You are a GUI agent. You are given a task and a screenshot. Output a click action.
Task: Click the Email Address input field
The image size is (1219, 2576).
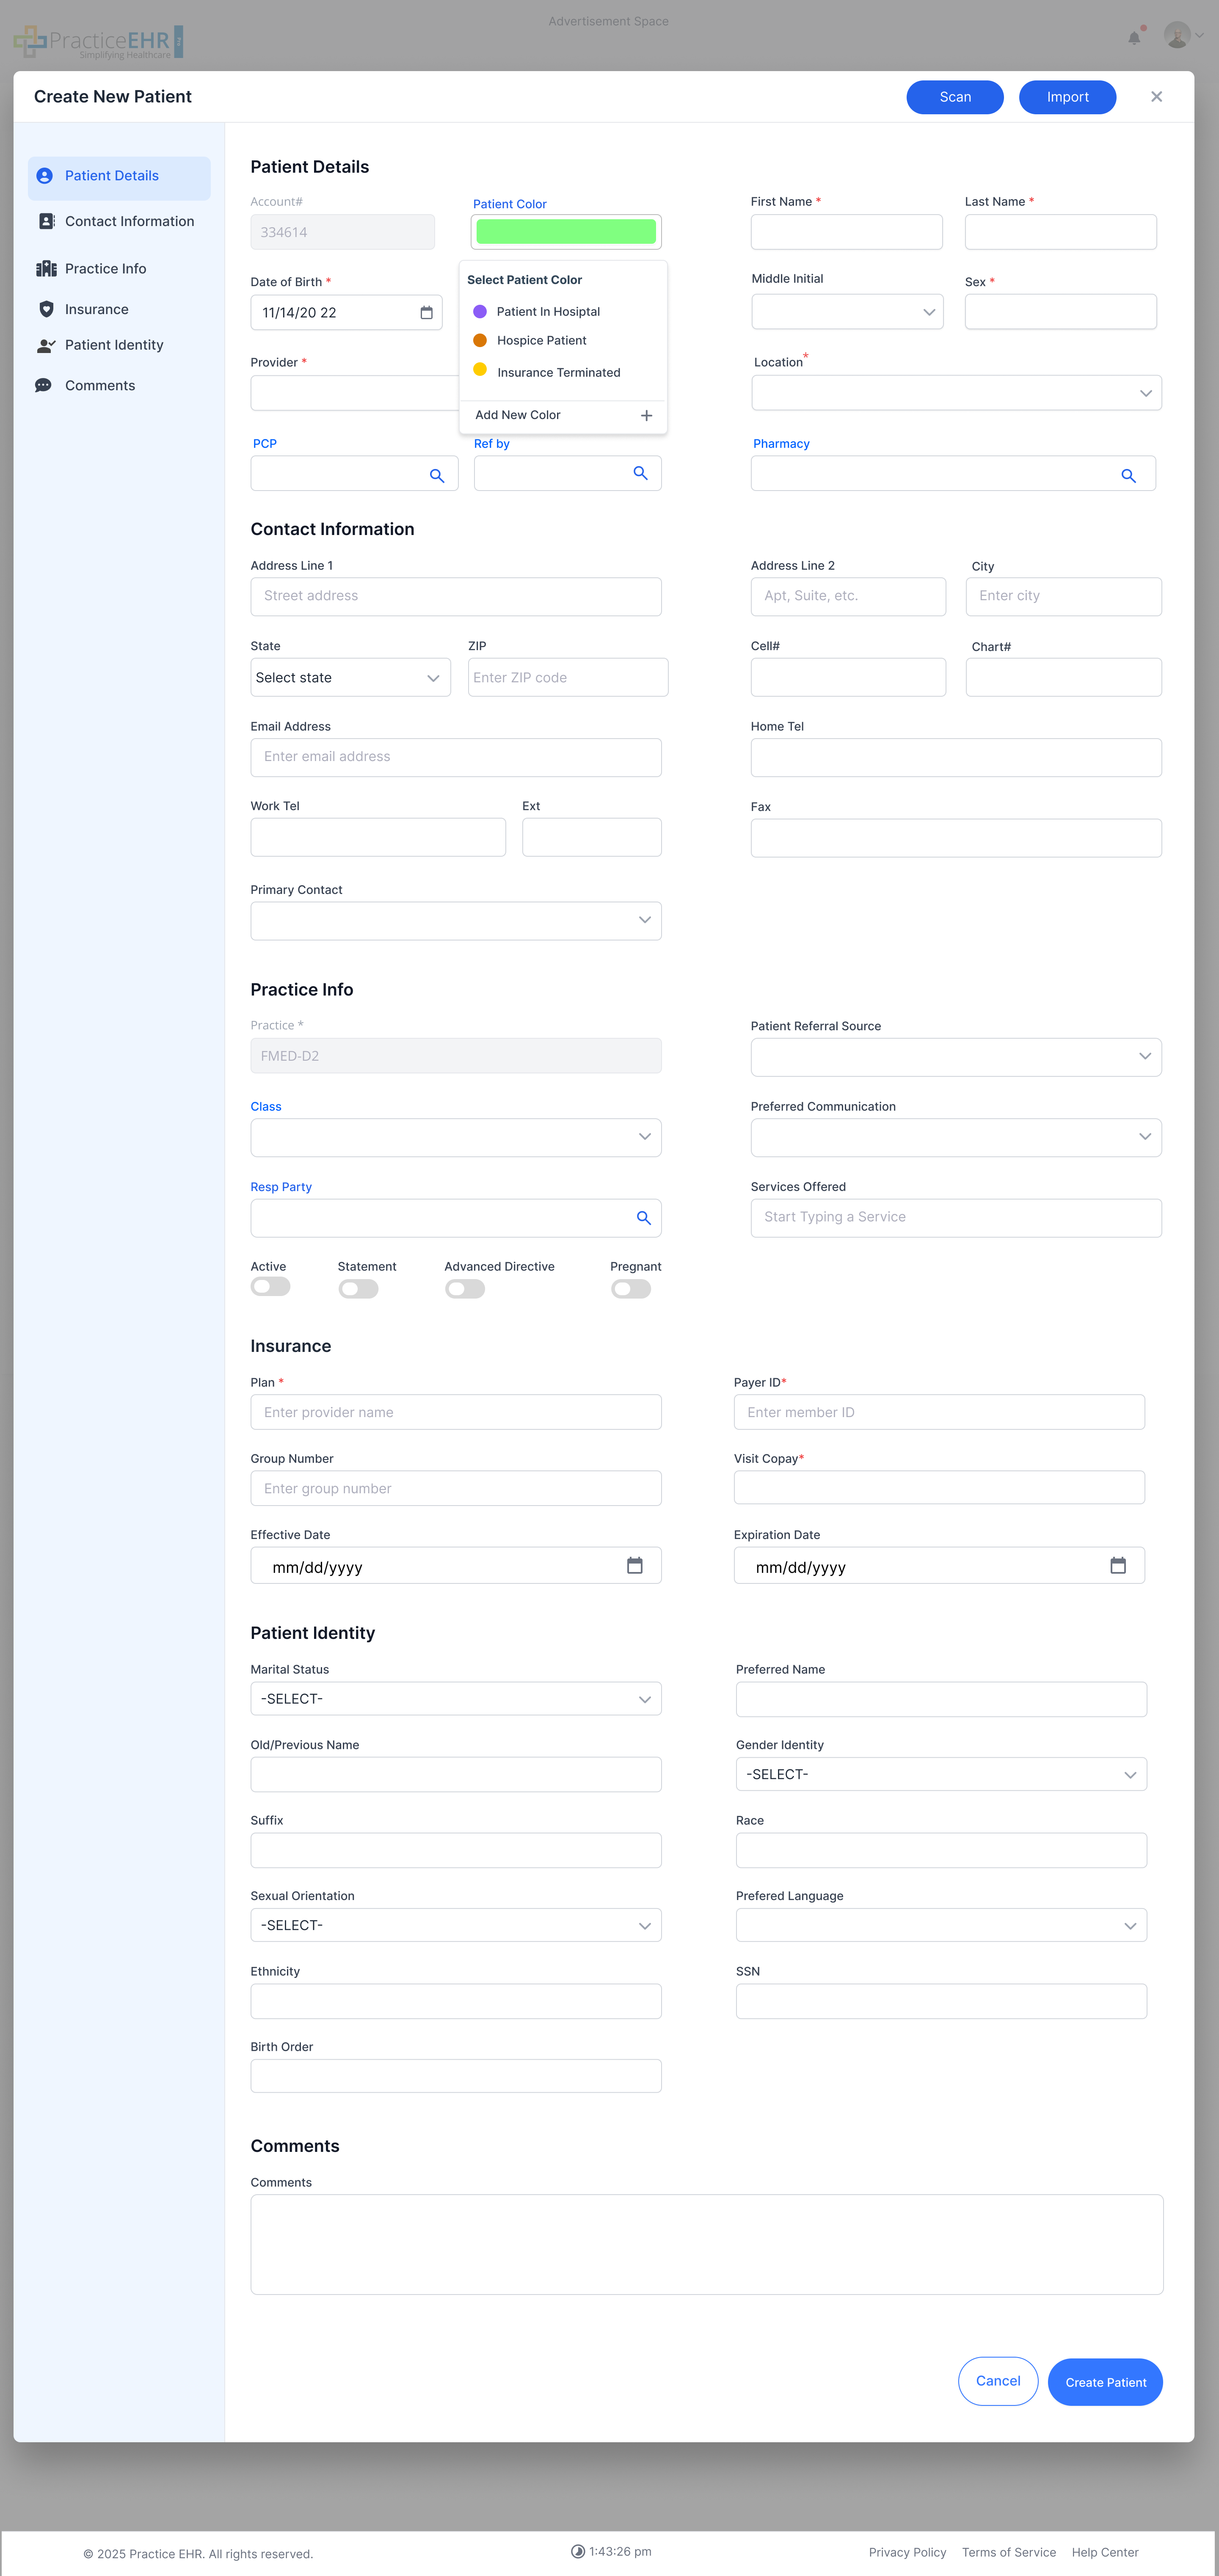pos(455,757)
